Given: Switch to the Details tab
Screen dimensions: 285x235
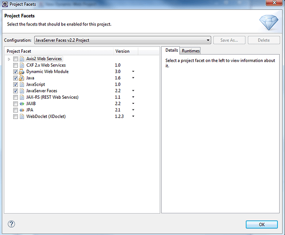Looking at the screenshot, I should coord(171,50).
